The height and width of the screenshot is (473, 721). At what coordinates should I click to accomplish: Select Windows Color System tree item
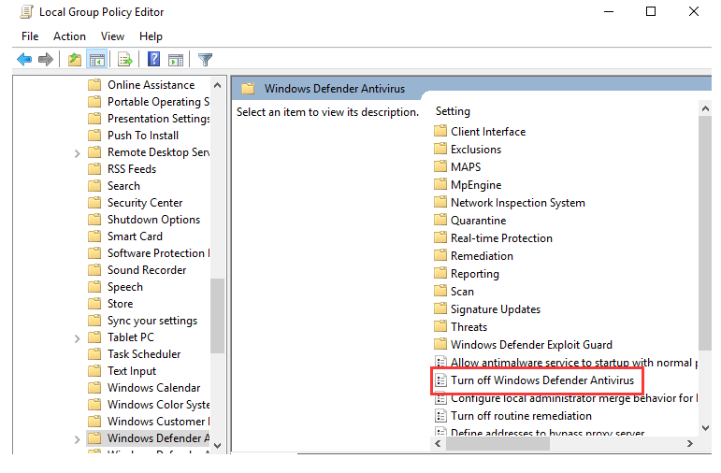pos(159,405)
